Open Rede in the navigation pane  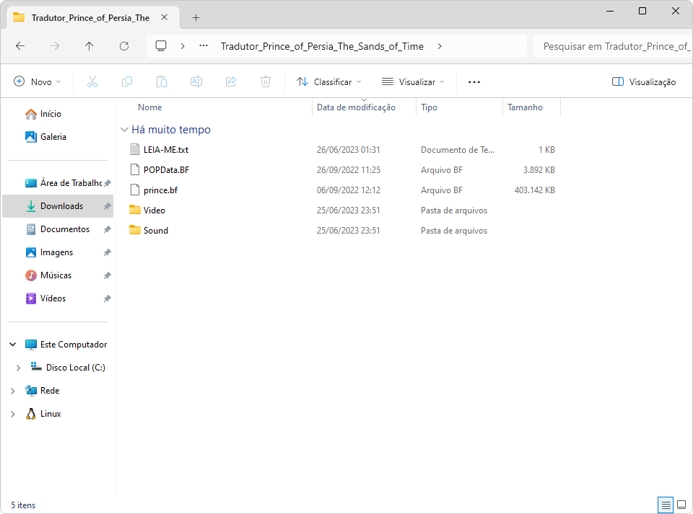[43, 391]
